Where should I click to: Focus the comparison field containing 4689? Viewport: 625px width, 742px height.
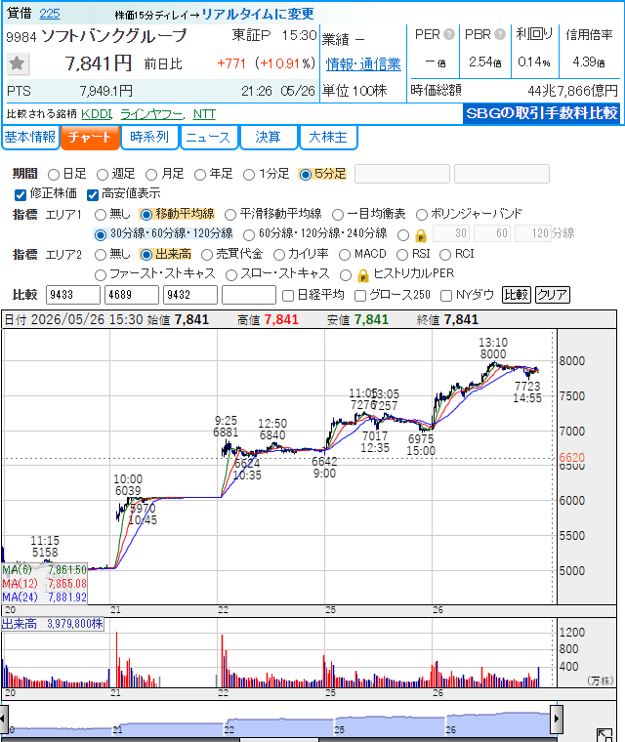point(132,295)
